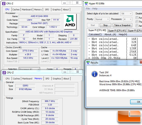Open the Help menu in Hyper PI
The height and width of the screenshot is (125, 142).
point(95,9)
